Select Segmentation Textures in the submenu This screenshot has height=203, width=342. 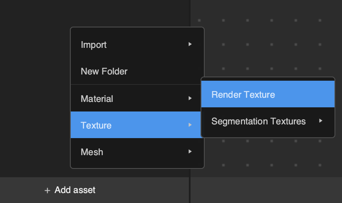point(268,121)
